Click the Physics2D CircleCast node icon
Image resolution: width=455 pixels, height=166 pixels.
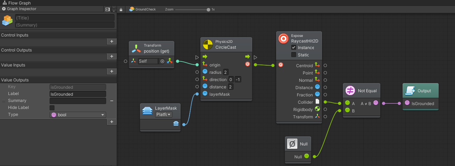coord(207,44)
